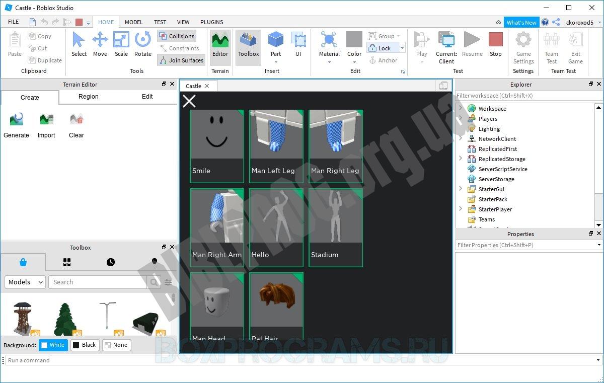Expand the ReplicatedStorage node
604x383 pixels.
(x=461, y=159)
